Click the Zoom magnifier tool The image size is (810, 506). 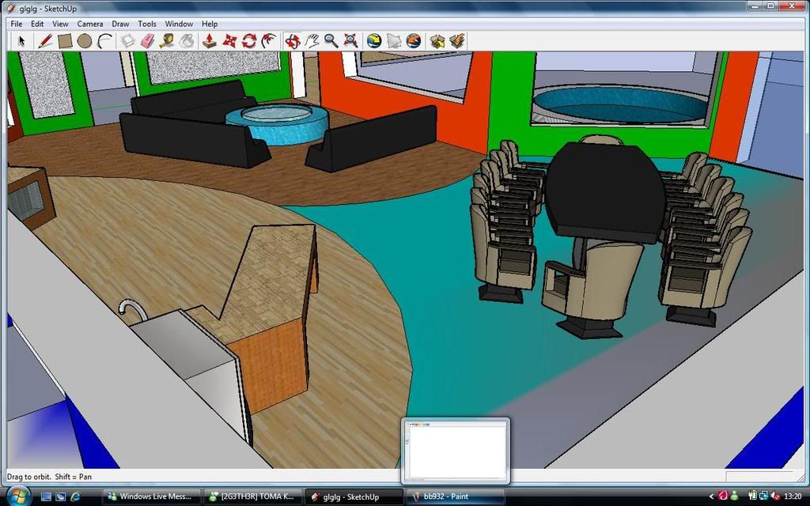[331, 40]
